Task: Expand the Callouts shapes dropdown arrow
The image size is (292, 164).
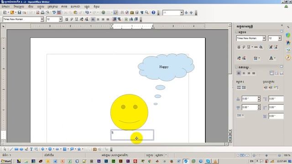Action: pos(75,149)
